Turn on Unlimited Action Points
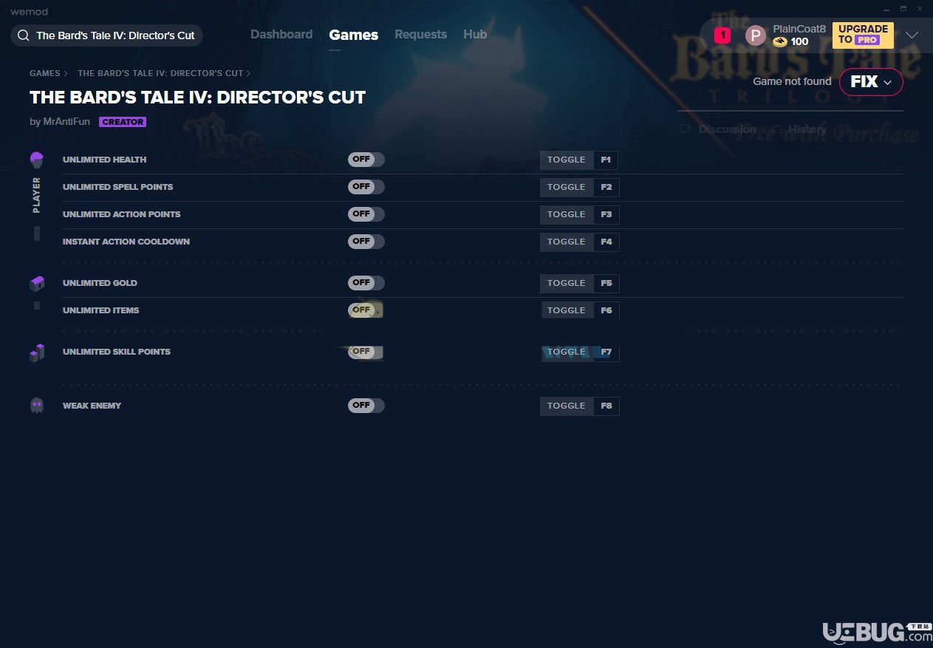The height and width of the screenshot is (648, 933). click(x=366, y=214)
